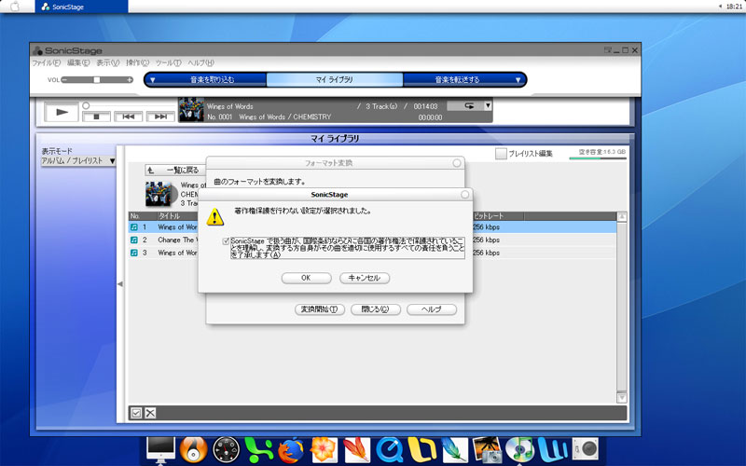Click the 閉じる(C) button
The width and height of the screenshot is (746, 466).
coord(376,309)
